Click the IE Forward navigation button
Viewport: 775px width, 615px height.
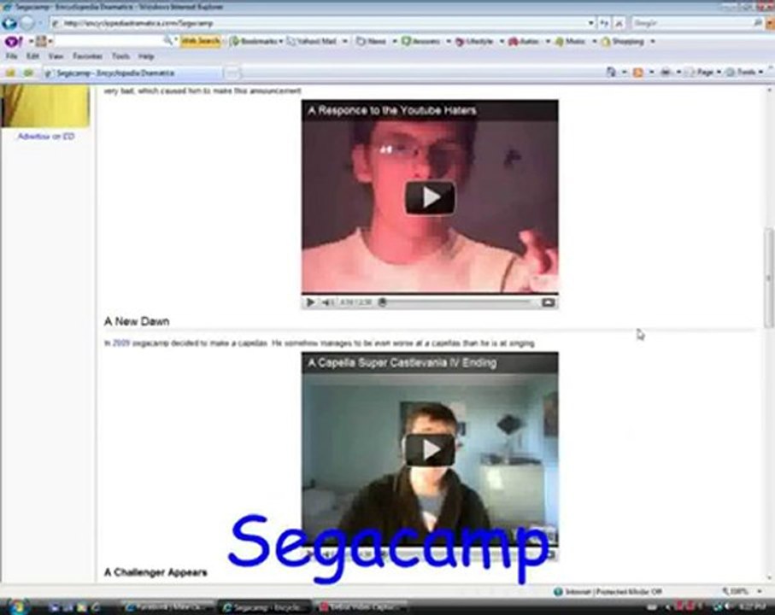point(27,23)
